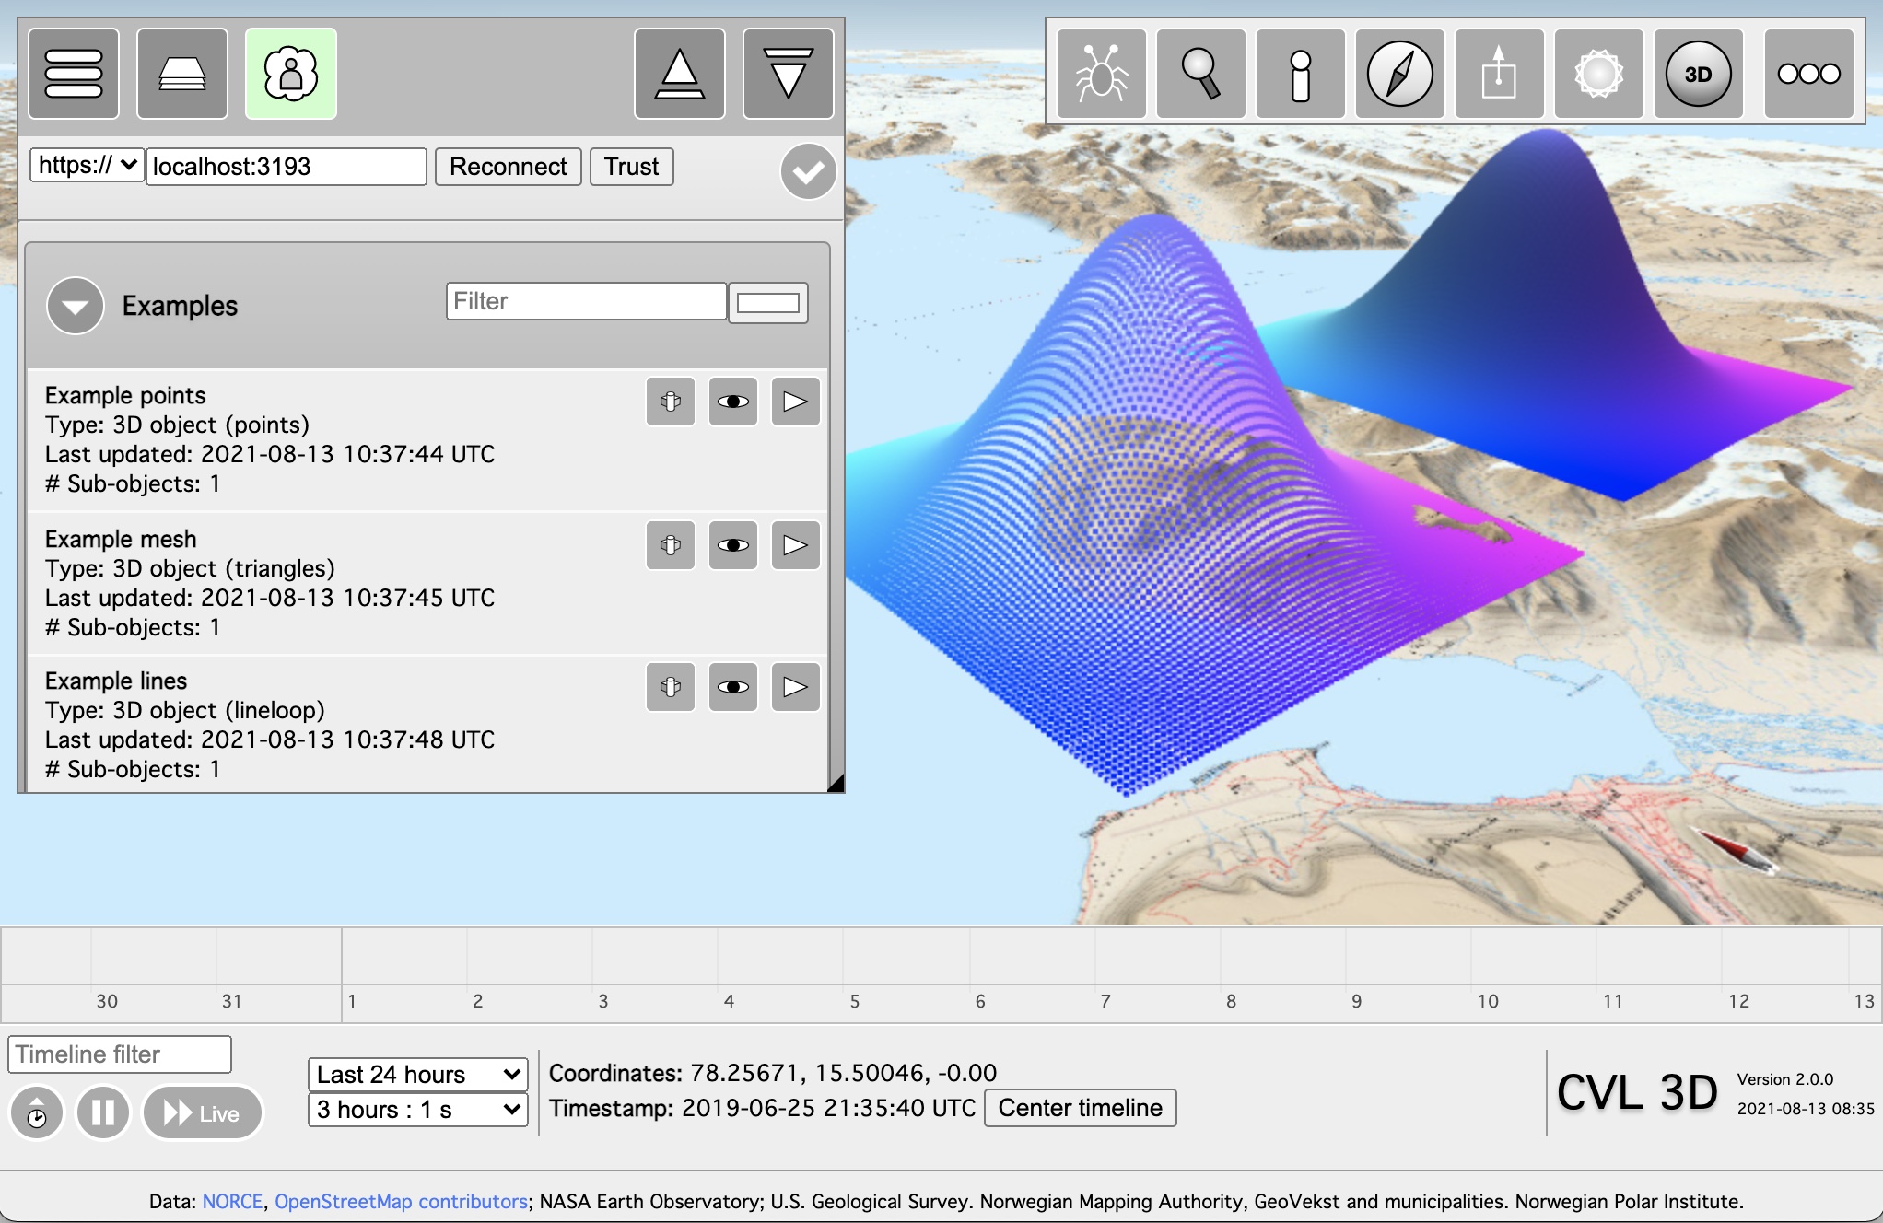Image resolution: width=1883 pixels, height=1223 pixels.
Task: Toggle visibility of Example lines
Action: click(x=733, y=687)
